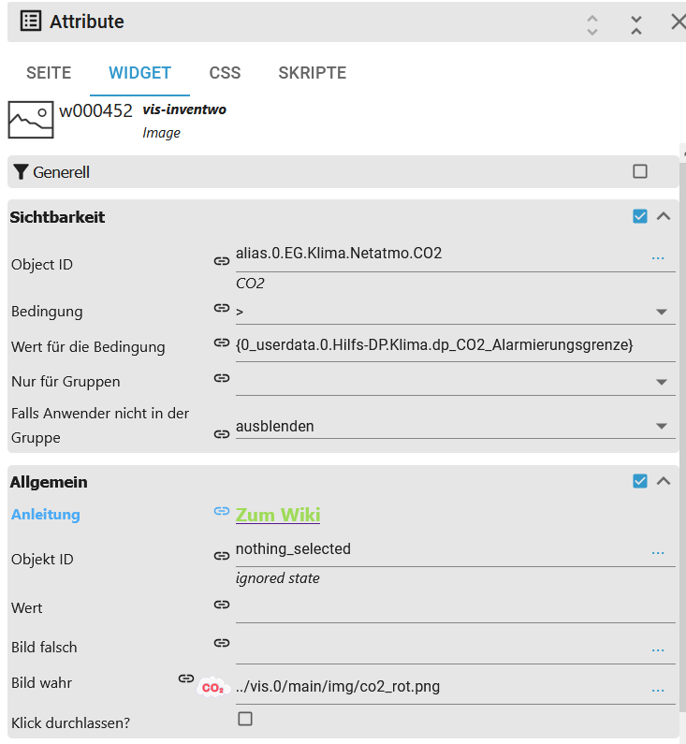686x744 pixels.
Task: Switch to the SKRIPTE tab
Action: [313, 73]
